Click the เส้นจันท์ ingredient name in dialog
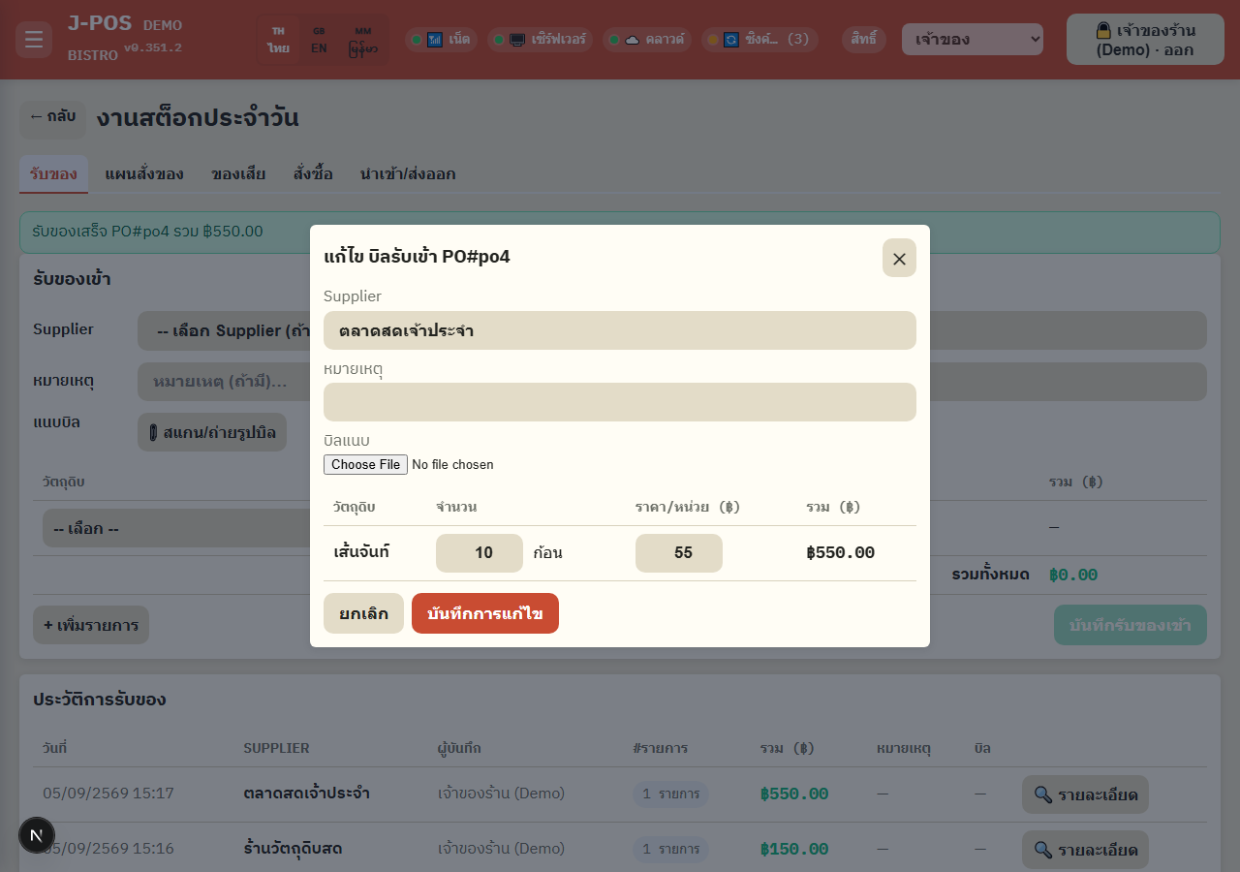 tap(361, 552)
